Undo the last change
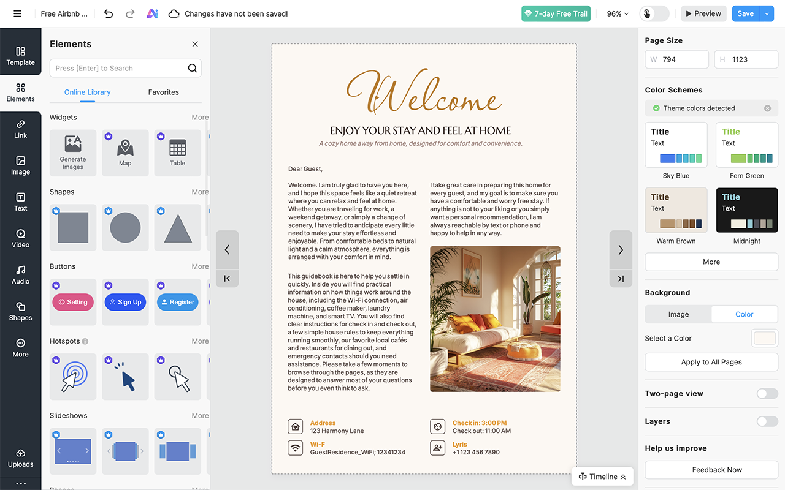The height and width of the screenshot is (490, 785). coord(109,13)
